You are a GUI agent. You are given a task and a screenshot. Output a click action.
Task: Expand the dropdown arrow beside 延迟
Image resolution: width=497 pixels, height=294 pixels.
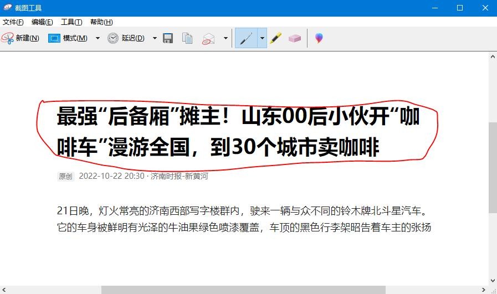(155, 38)
